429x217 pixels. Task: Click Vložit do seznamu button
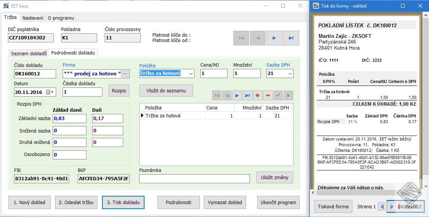point(167,91)
